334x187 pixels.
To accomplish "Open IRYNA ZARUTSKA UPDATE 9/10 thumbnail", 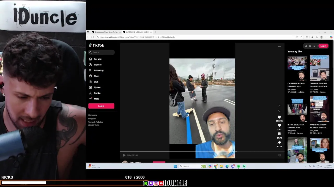I will [x=297, y=109].
